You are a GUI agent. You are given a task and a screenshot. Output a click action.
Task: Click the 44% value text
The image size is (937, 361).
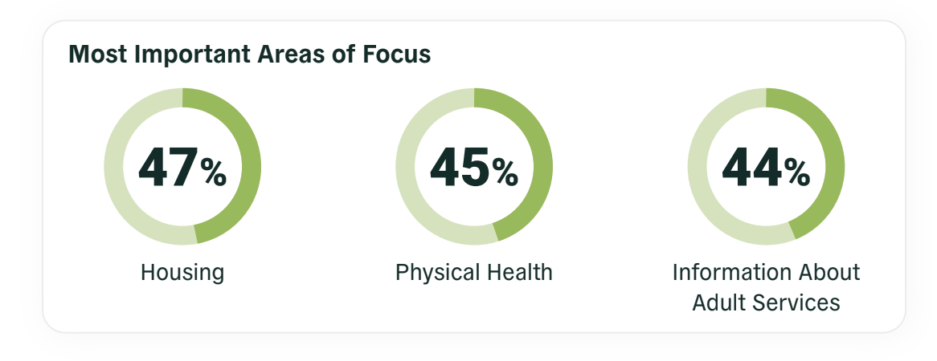[766, 168]
